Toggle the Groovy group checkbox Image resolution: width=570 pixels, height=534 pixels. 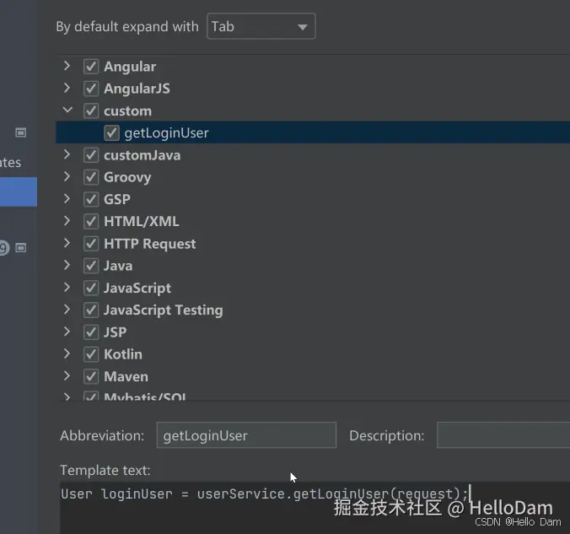[x=91, y=177]
